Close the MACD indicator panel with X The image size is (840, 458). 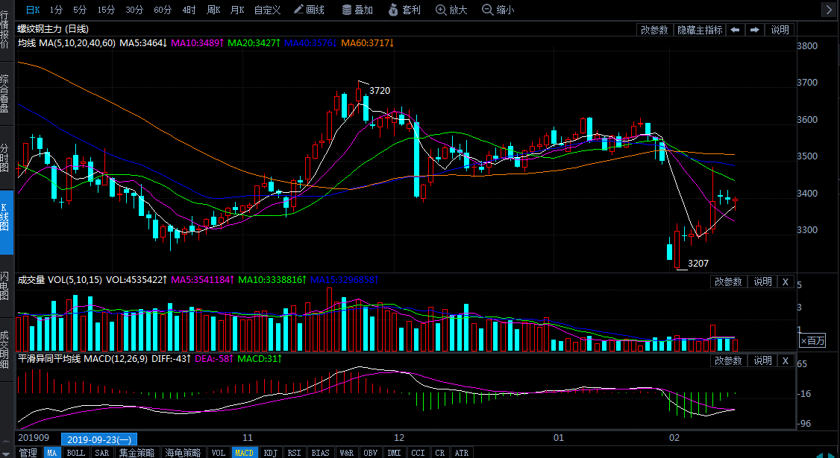pos(786,360)
